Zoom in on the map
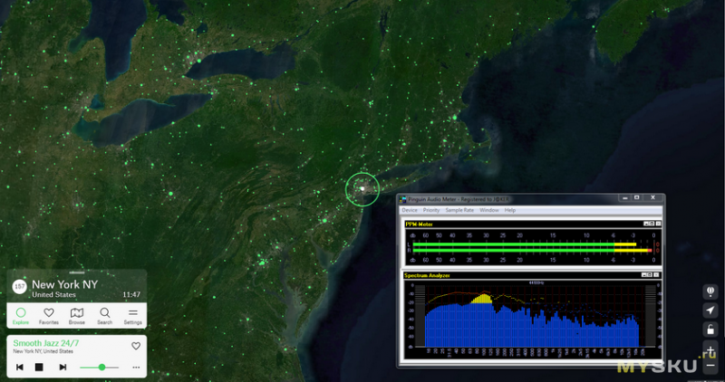Viewport: 725px width, 382px height. [711, 350]
